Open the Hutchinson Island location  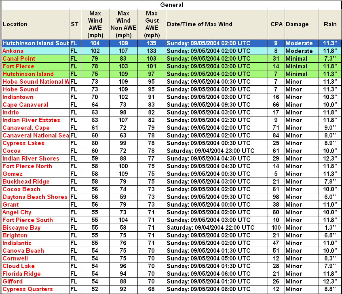tap(28, 74)
